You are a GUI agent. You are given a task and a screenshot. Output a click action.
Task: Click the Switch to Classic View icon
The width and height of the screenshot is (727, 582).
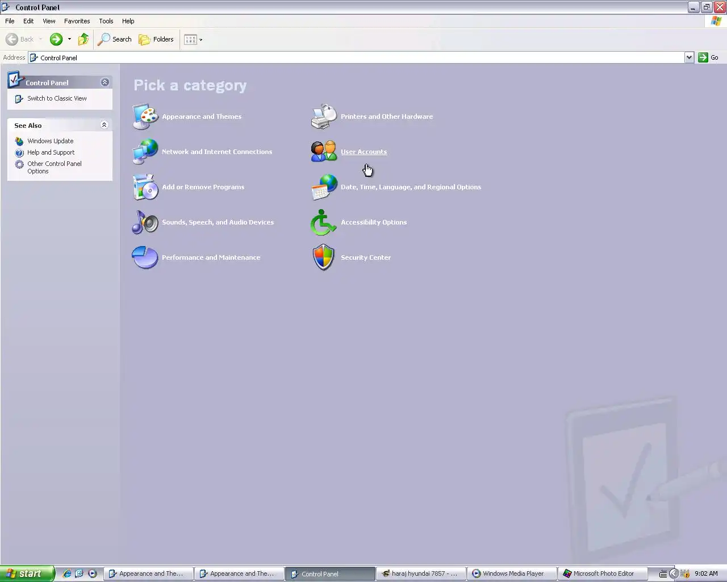(x=19, y=99)
